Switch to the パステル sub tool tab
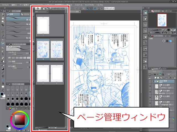Viewport: 177px width, 132px height. pos(25,14)
